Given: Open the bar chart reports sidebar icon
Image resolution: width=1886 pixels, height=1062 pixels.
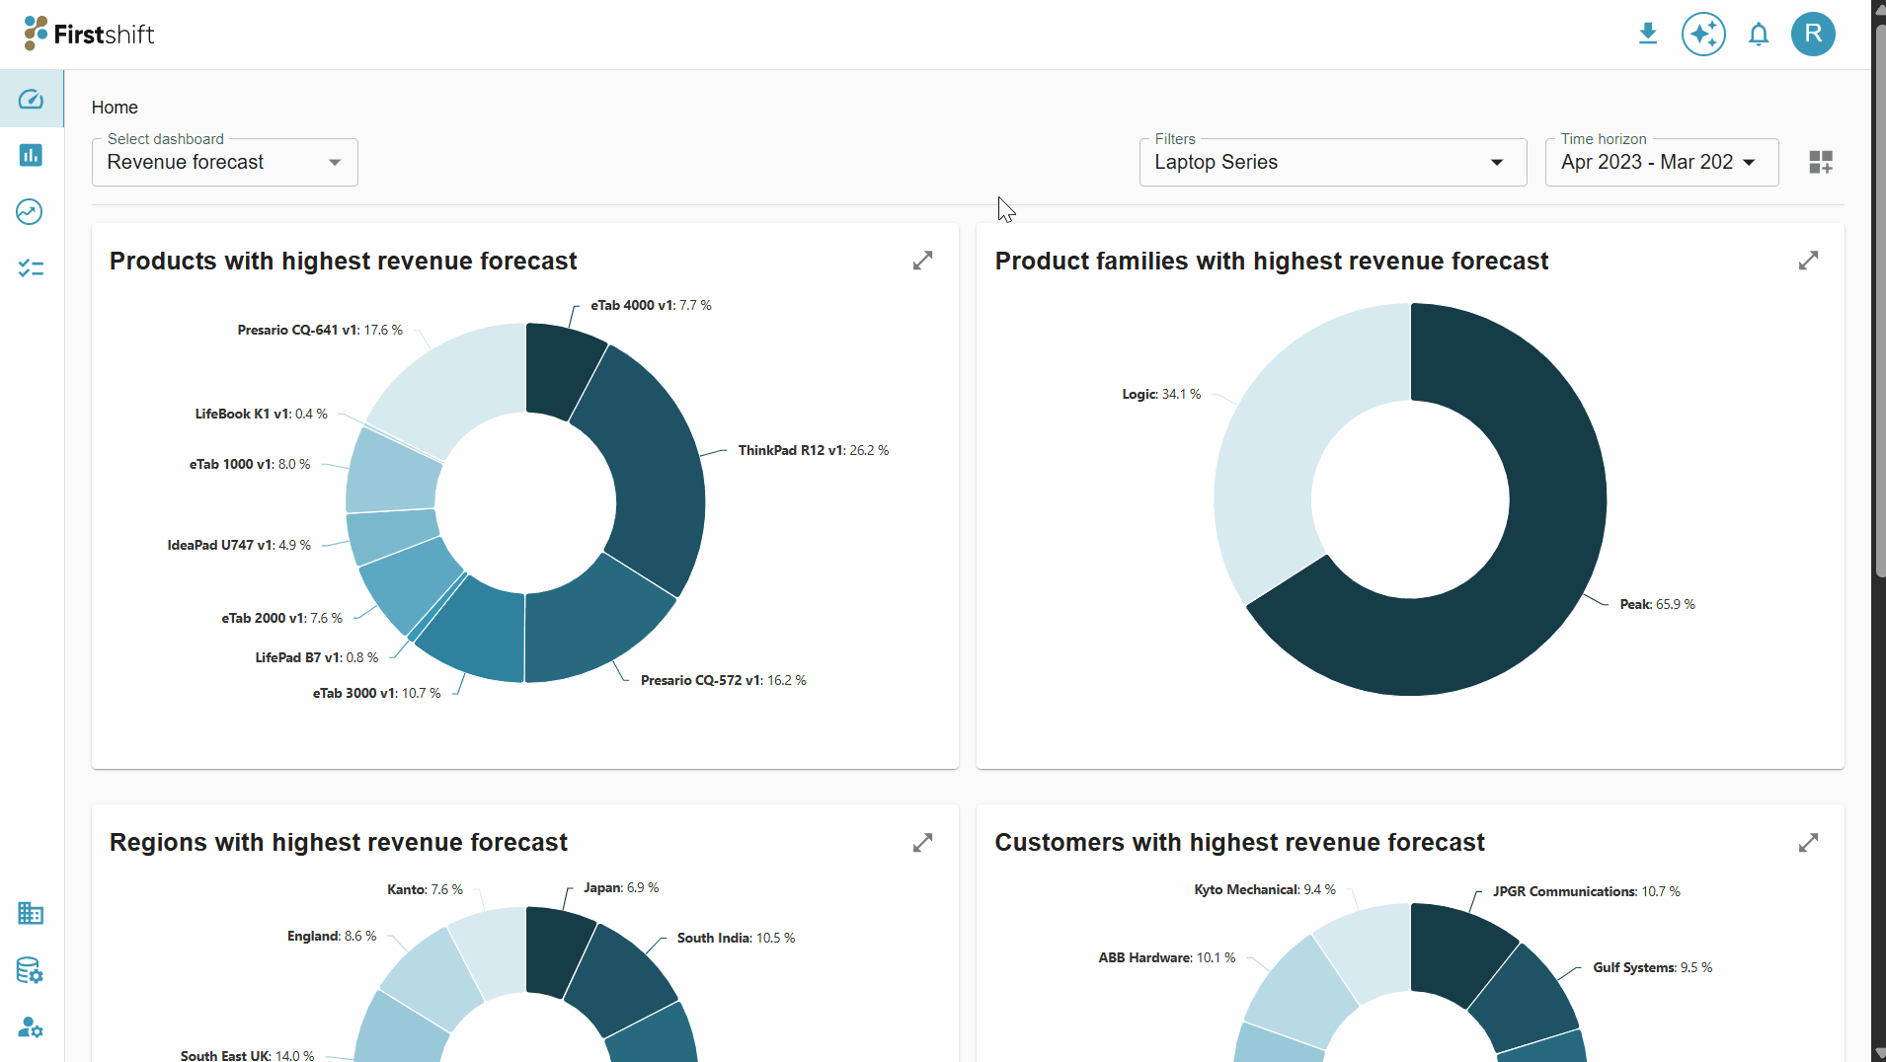Looking at the screenshot, I should [x=31, y=155].
